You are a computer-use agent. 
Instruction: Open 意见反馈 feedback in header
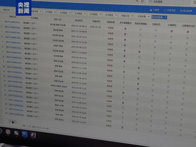click(186, 11)
